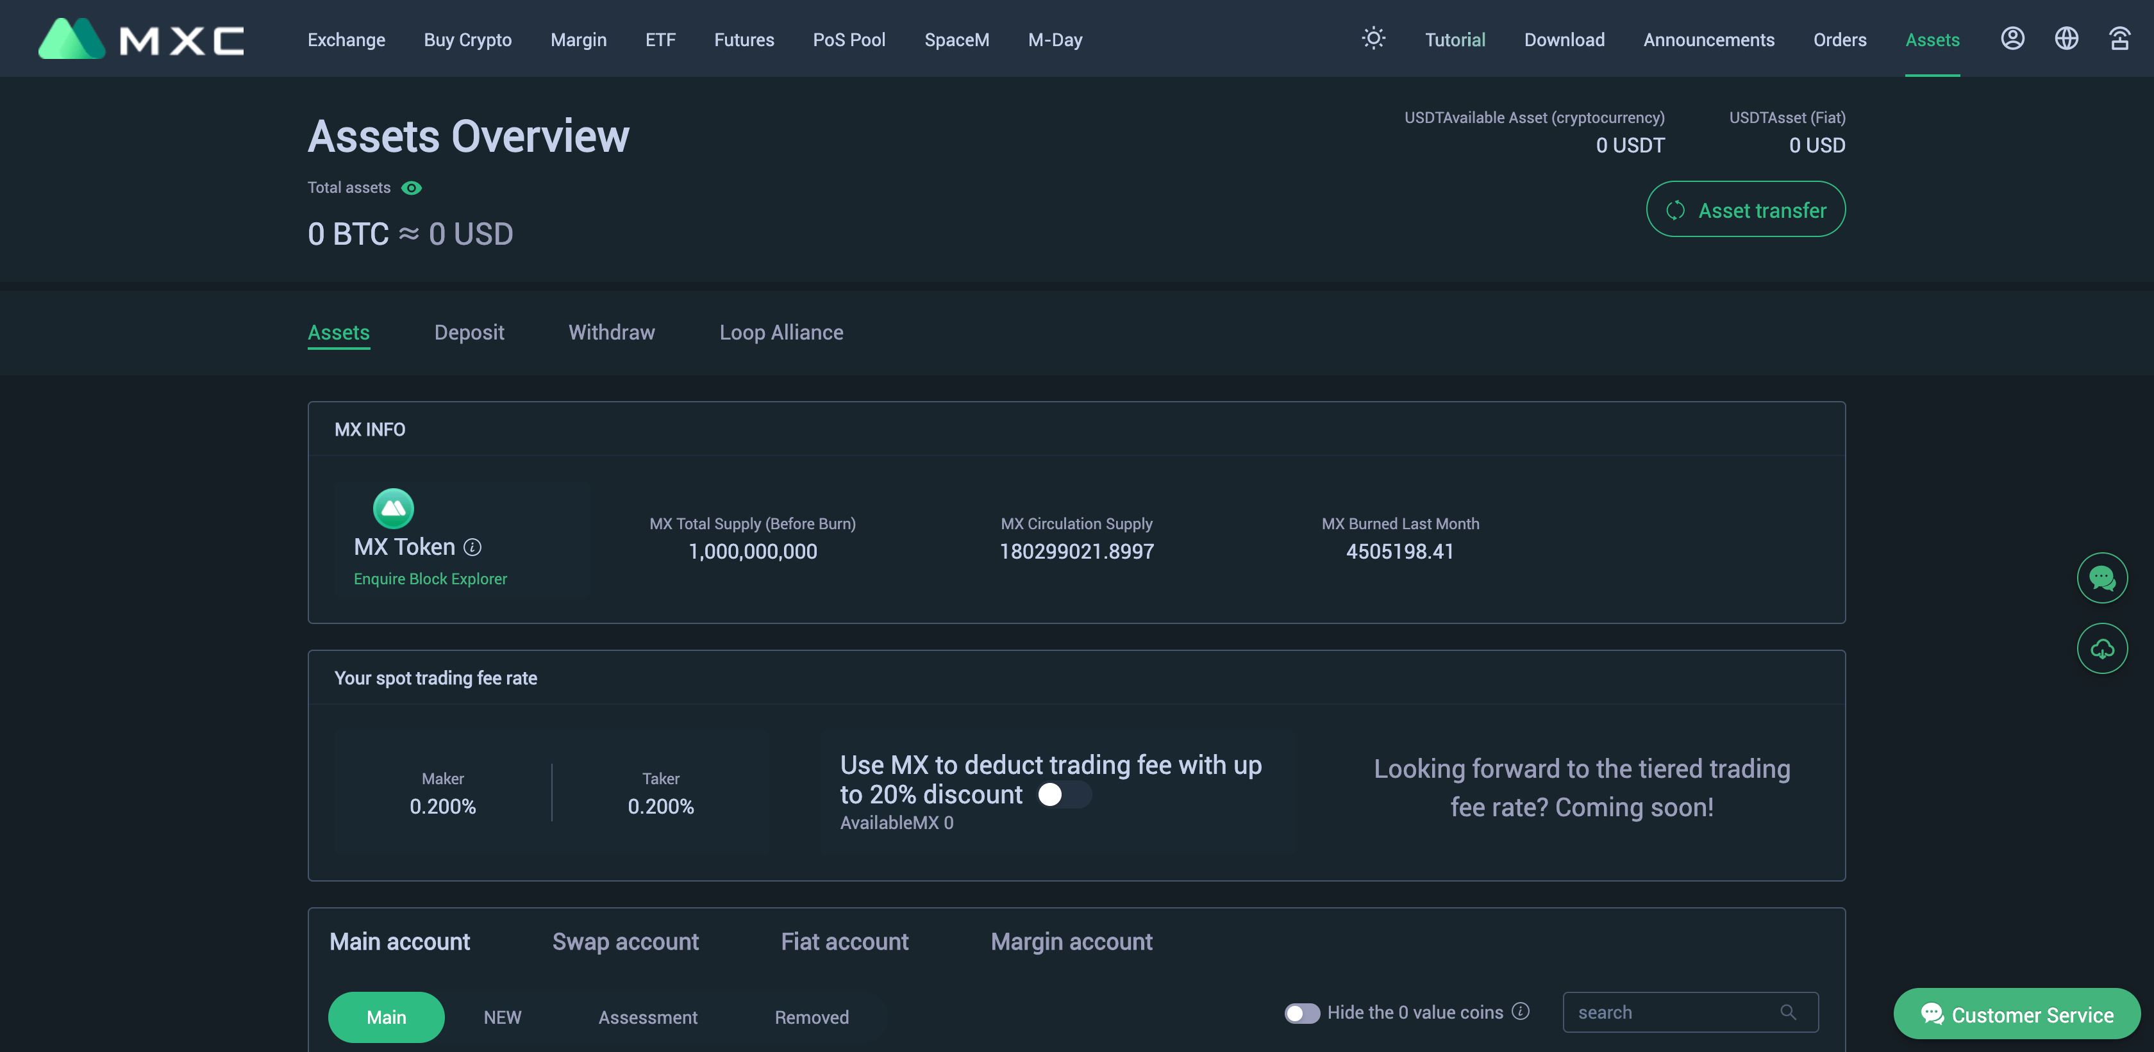Open Enquire Block Explorer link
Image resolution: width=2154 pixels, height=1052 pixels.
[430, 579]
